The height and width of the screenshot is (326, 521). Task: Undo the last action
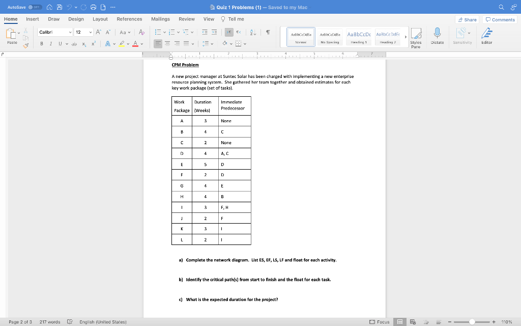[69, 7]
